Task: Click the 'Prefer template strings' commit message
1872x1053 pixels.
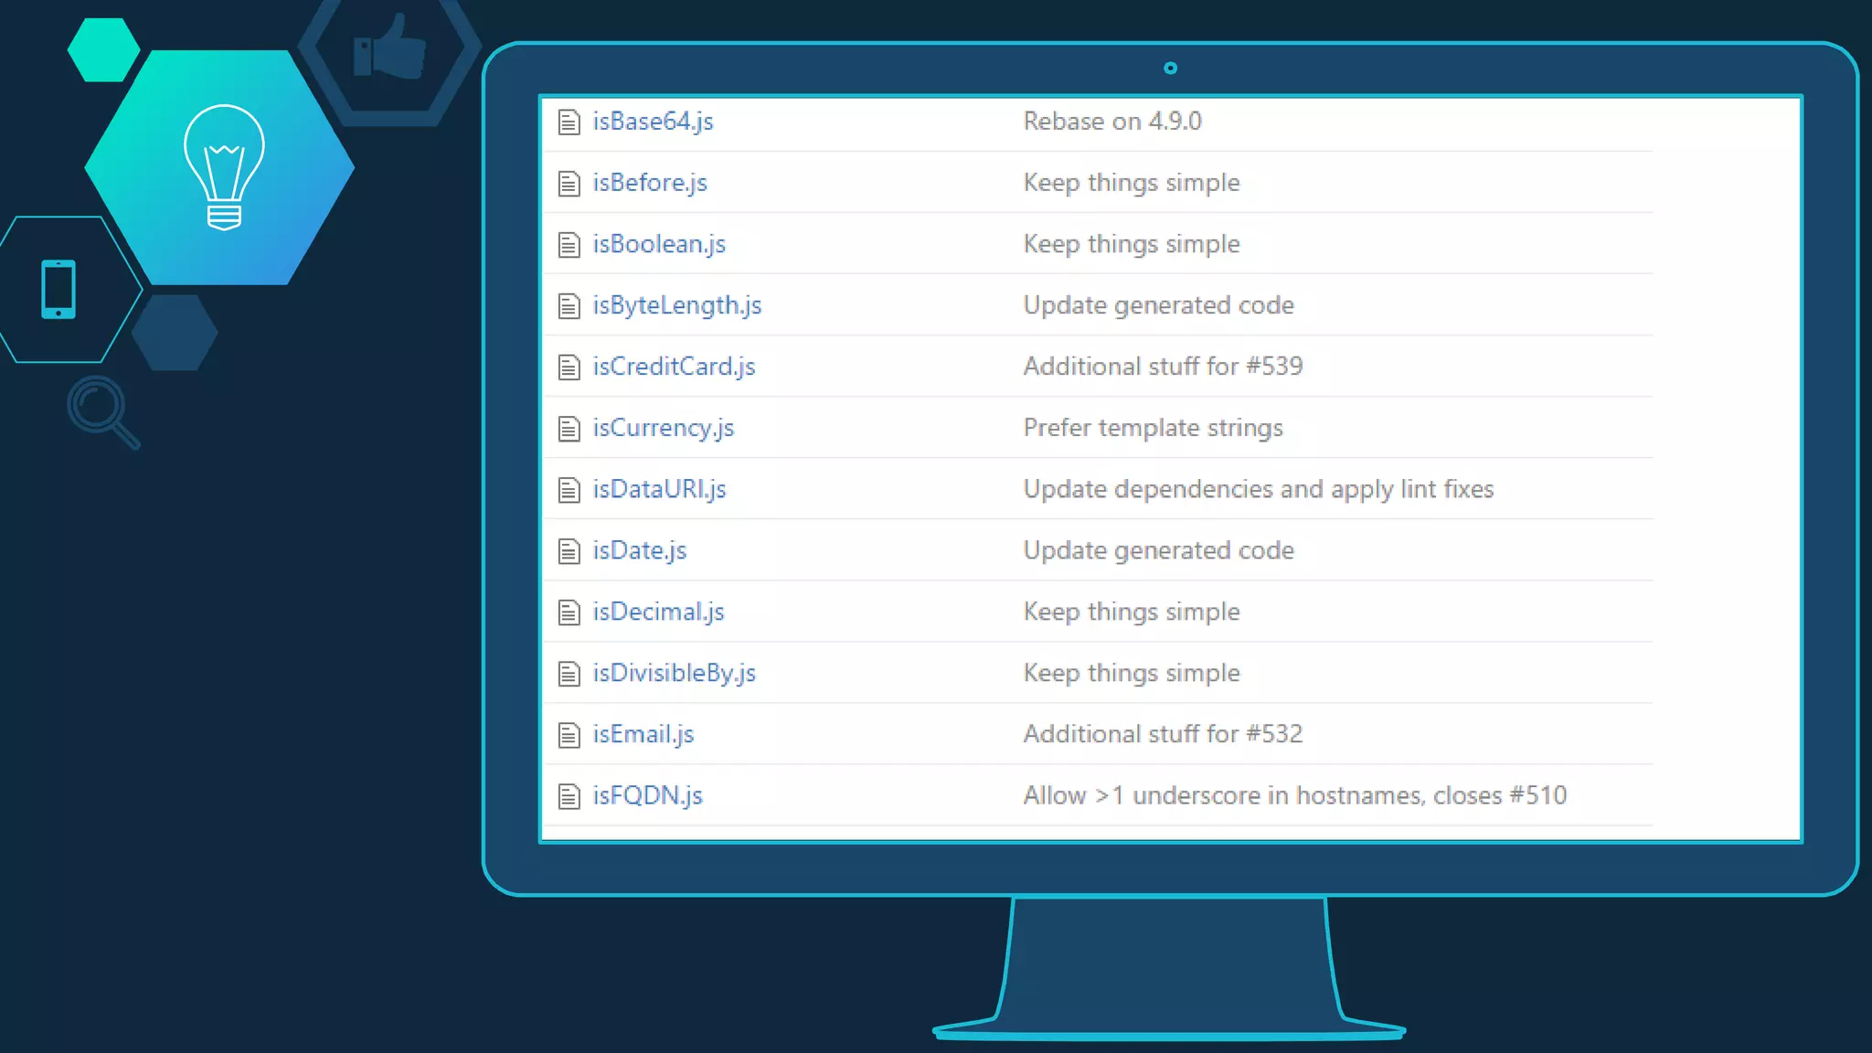Action: click(x=1153, y=428)
